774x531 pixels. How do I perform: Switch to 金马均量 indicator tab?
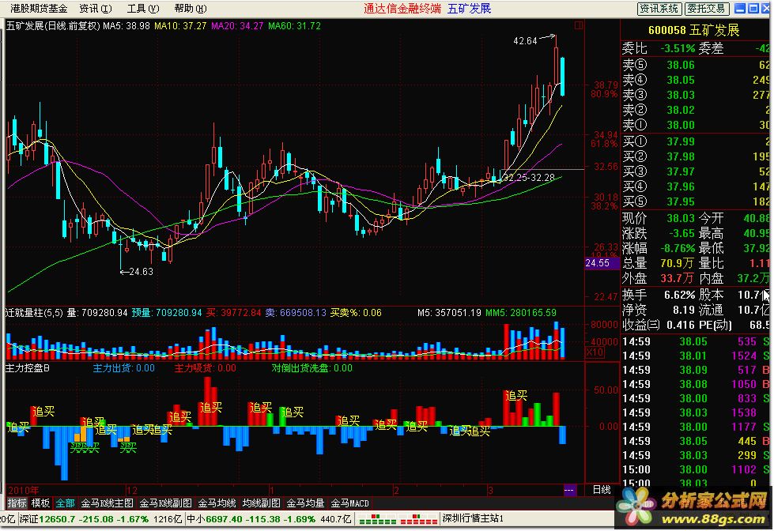pyautogui.click(x=305, y=503)
